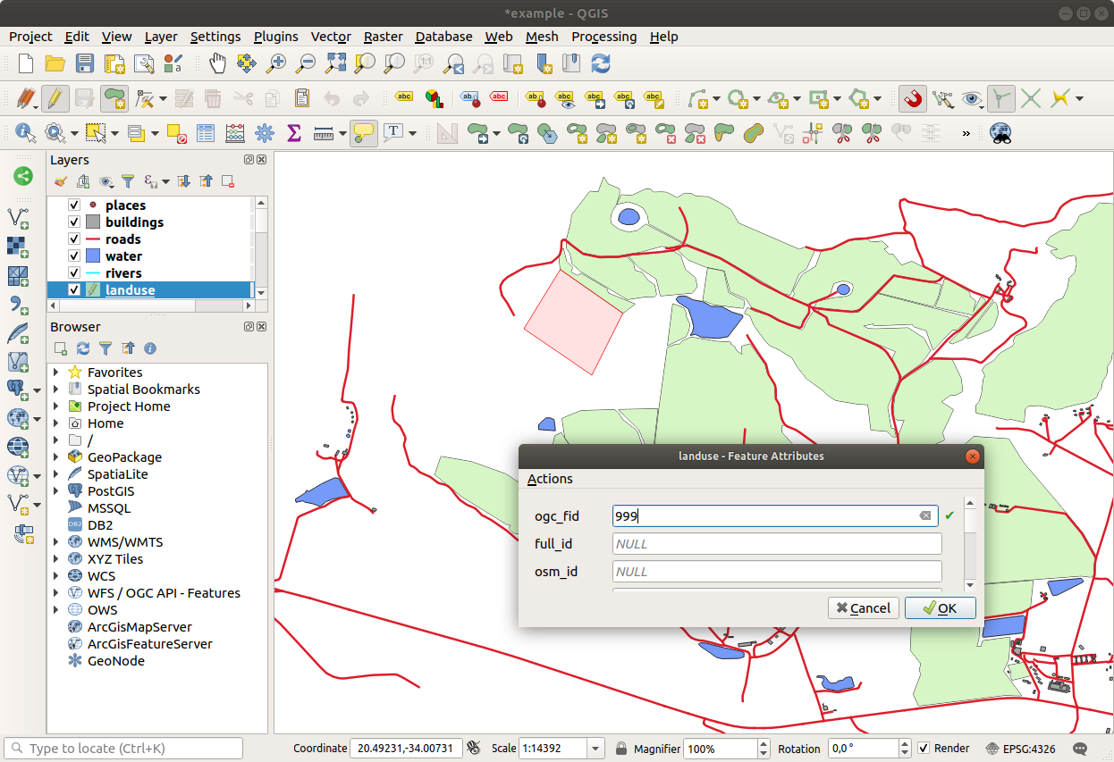Viewport: 1114px width, 762px height.
Task: Cancel the Feature Attributes dialog
Action: [863, 607]
